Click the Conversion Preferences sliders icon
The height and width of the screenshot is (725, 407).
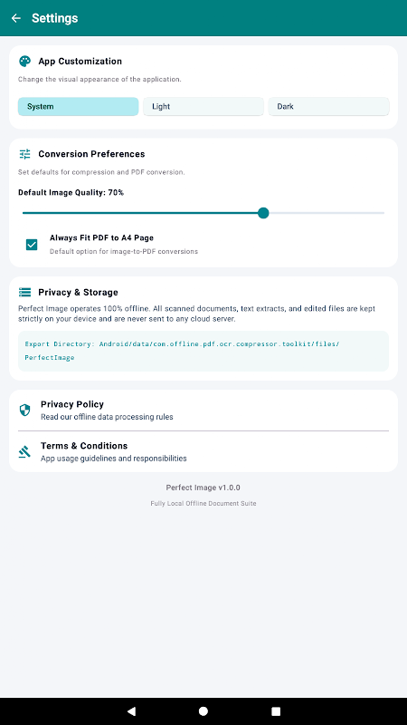pos(24,154)
